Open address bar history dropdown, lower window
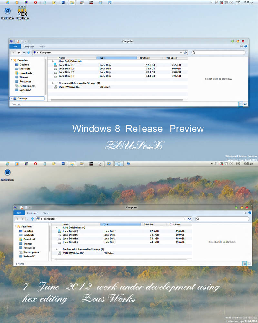258x323 pixels. [x=184, y=219]
